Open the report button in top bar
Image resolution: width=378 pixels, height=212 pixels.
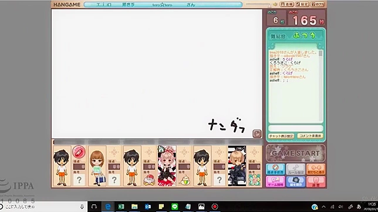(x=286, y=4)
